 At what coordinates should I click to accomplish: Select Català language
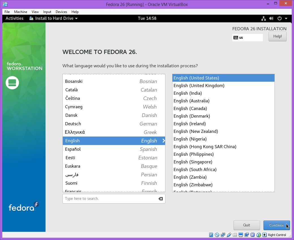tap(114, 90)
